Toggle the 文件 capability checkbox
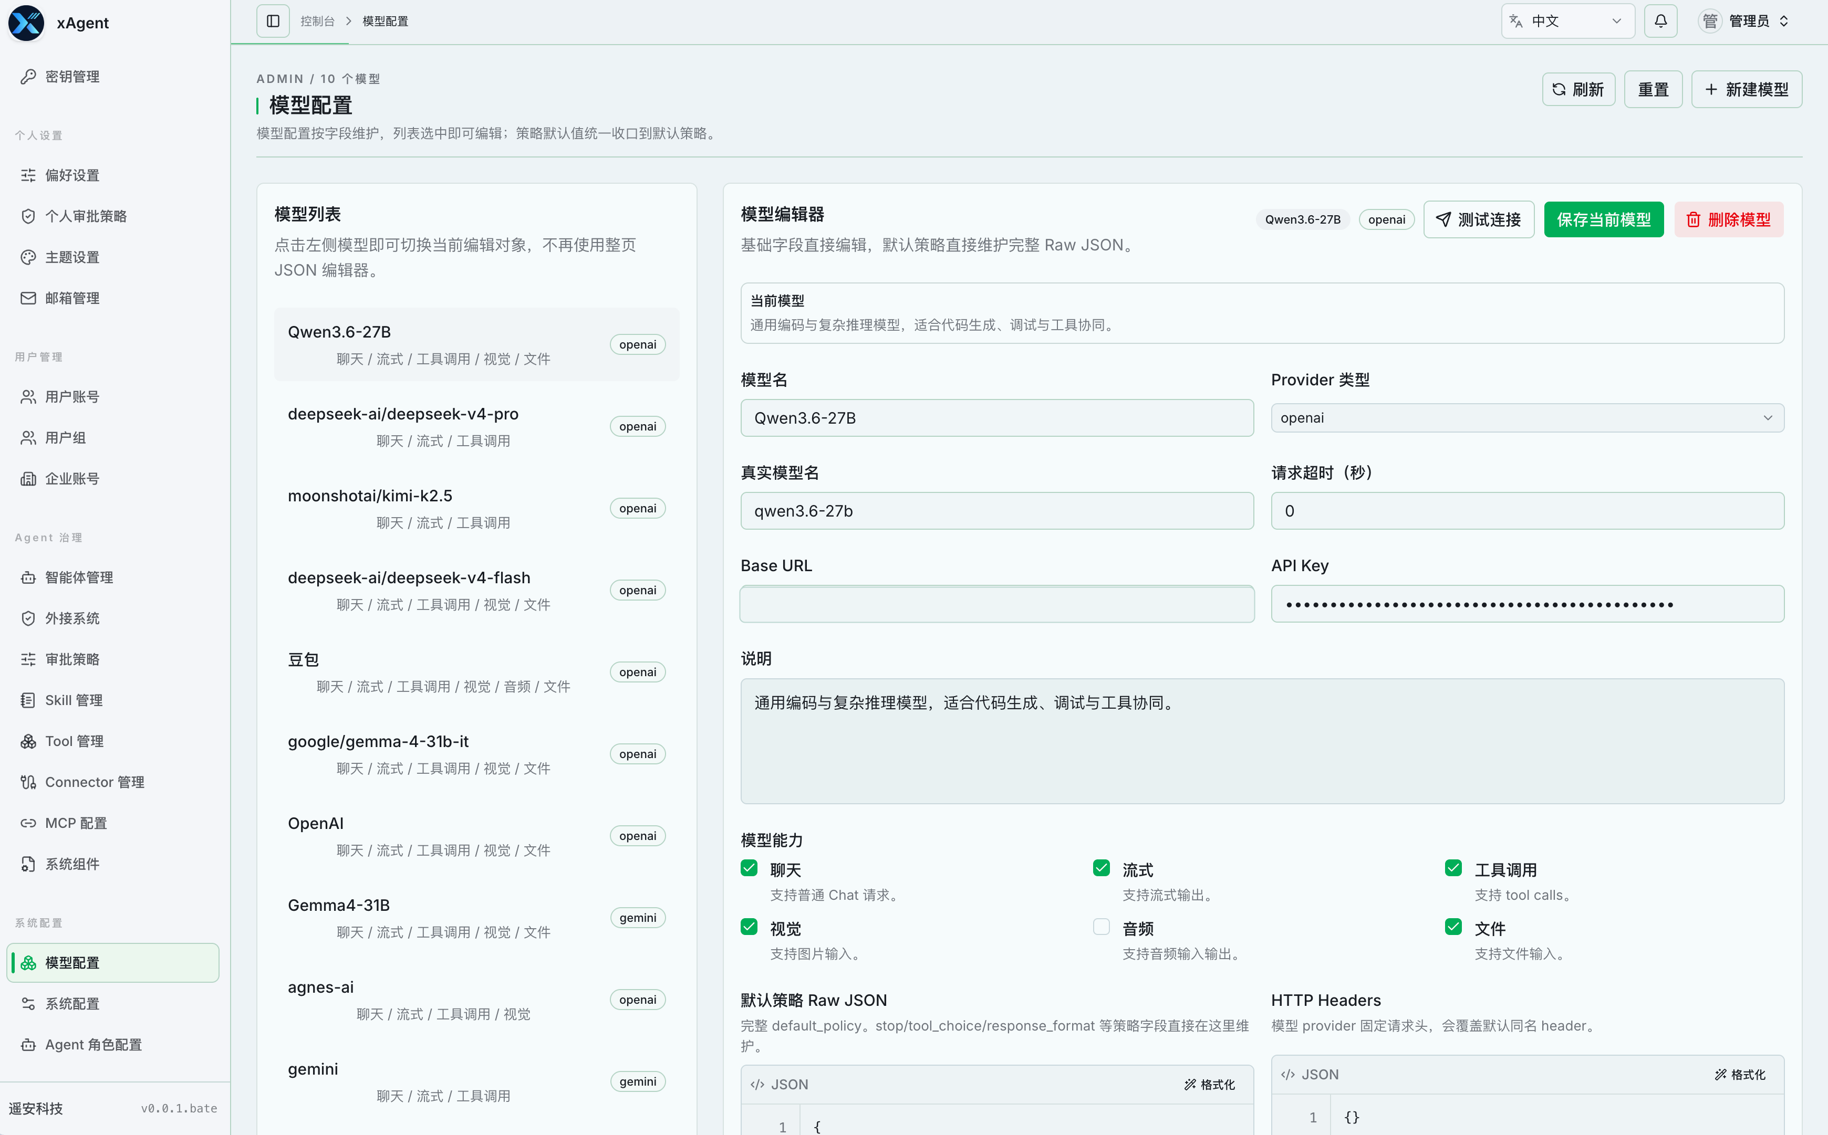Screen dimensions: 1828x1135 1453,926
